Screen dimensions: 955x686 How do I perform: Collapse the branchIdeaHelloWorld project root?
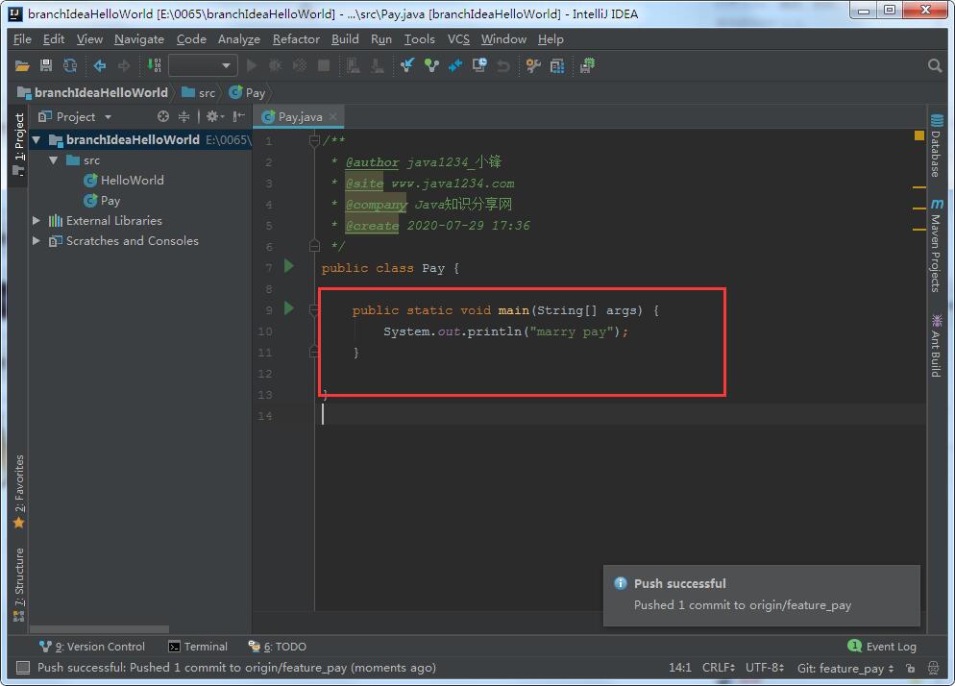click(36, 140)
